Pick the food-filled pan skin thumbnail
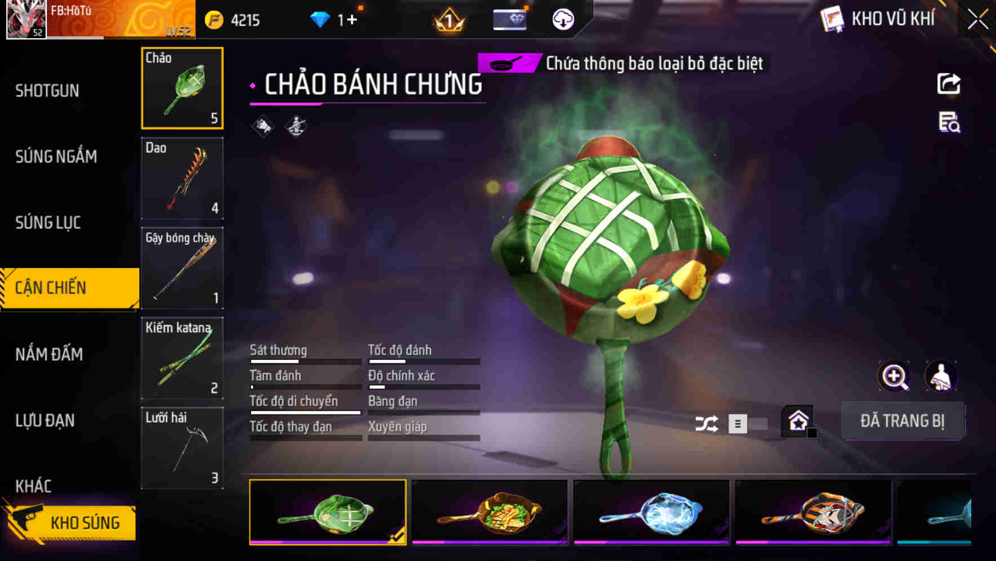The width and height of the screenshot is (996, 561). click(490, 513)
